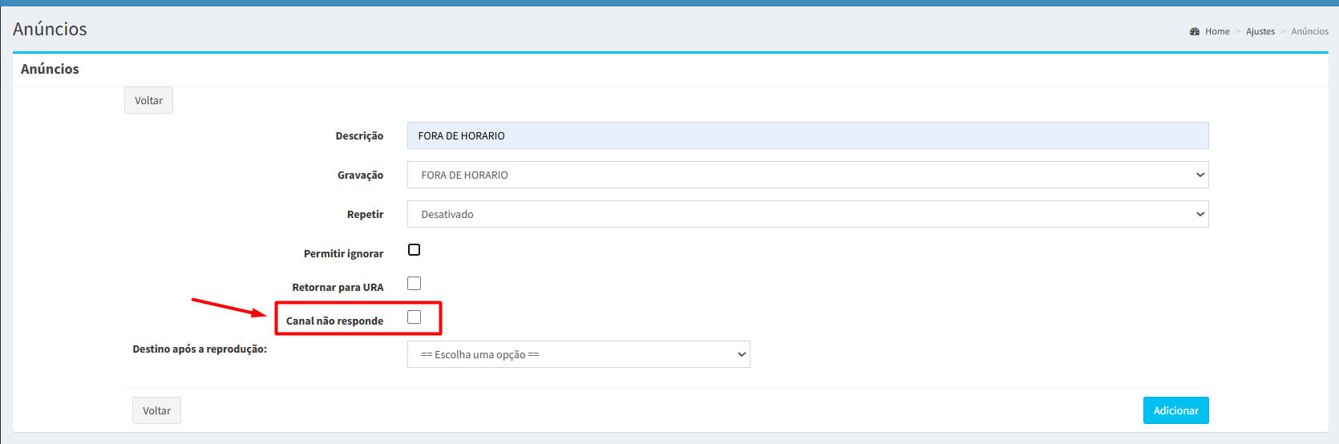
Task: Enable the Retornar para URA checkbox
Action: tap(414, 284)
